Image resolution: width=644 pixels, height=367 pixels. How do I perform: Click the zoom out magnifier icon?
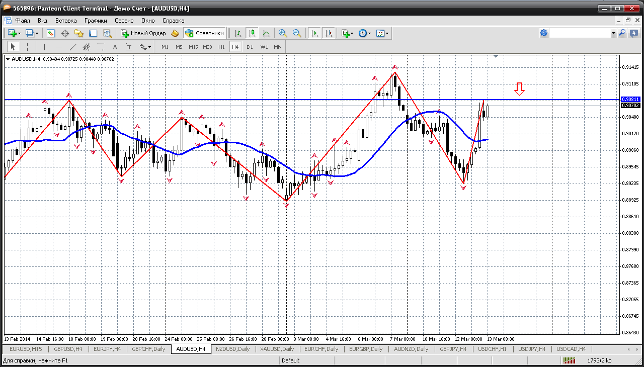pyautogui.click(x=297, y=33)
